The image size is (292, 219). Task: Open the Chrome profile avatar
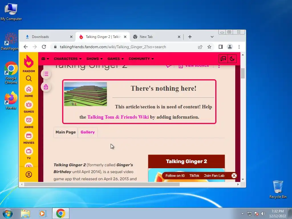pyautogui.click(x=230, y=47)
